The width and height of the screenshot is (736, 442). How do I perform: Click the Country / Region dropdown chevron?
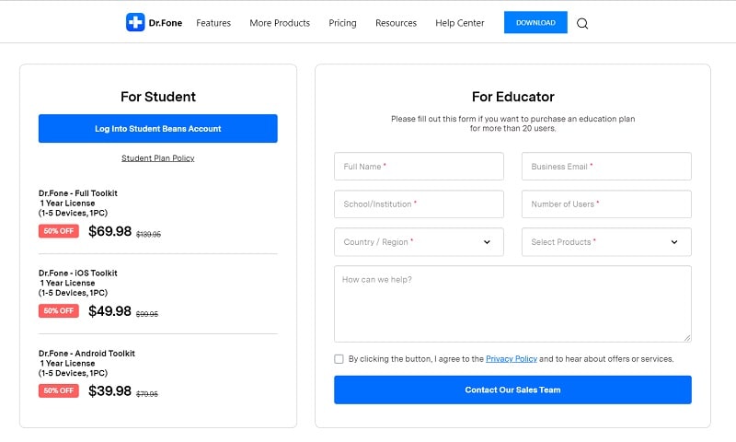[487, 242]
